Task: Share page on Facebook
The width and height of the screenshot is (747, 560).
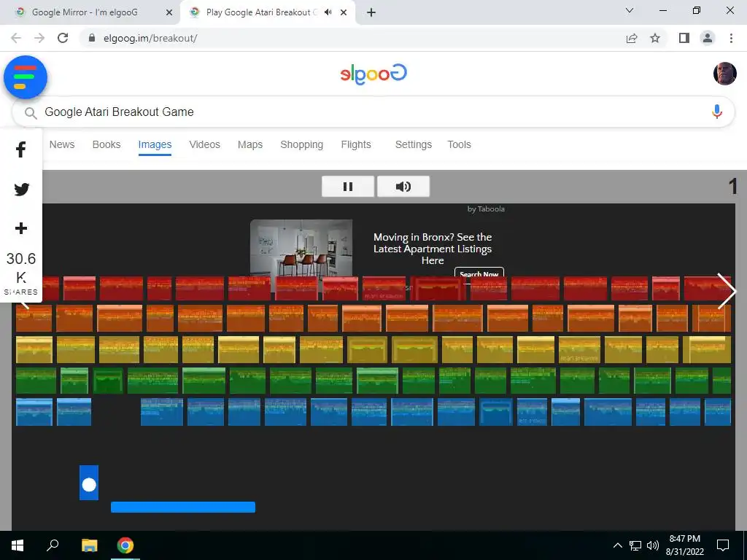Action: (21, 149)
